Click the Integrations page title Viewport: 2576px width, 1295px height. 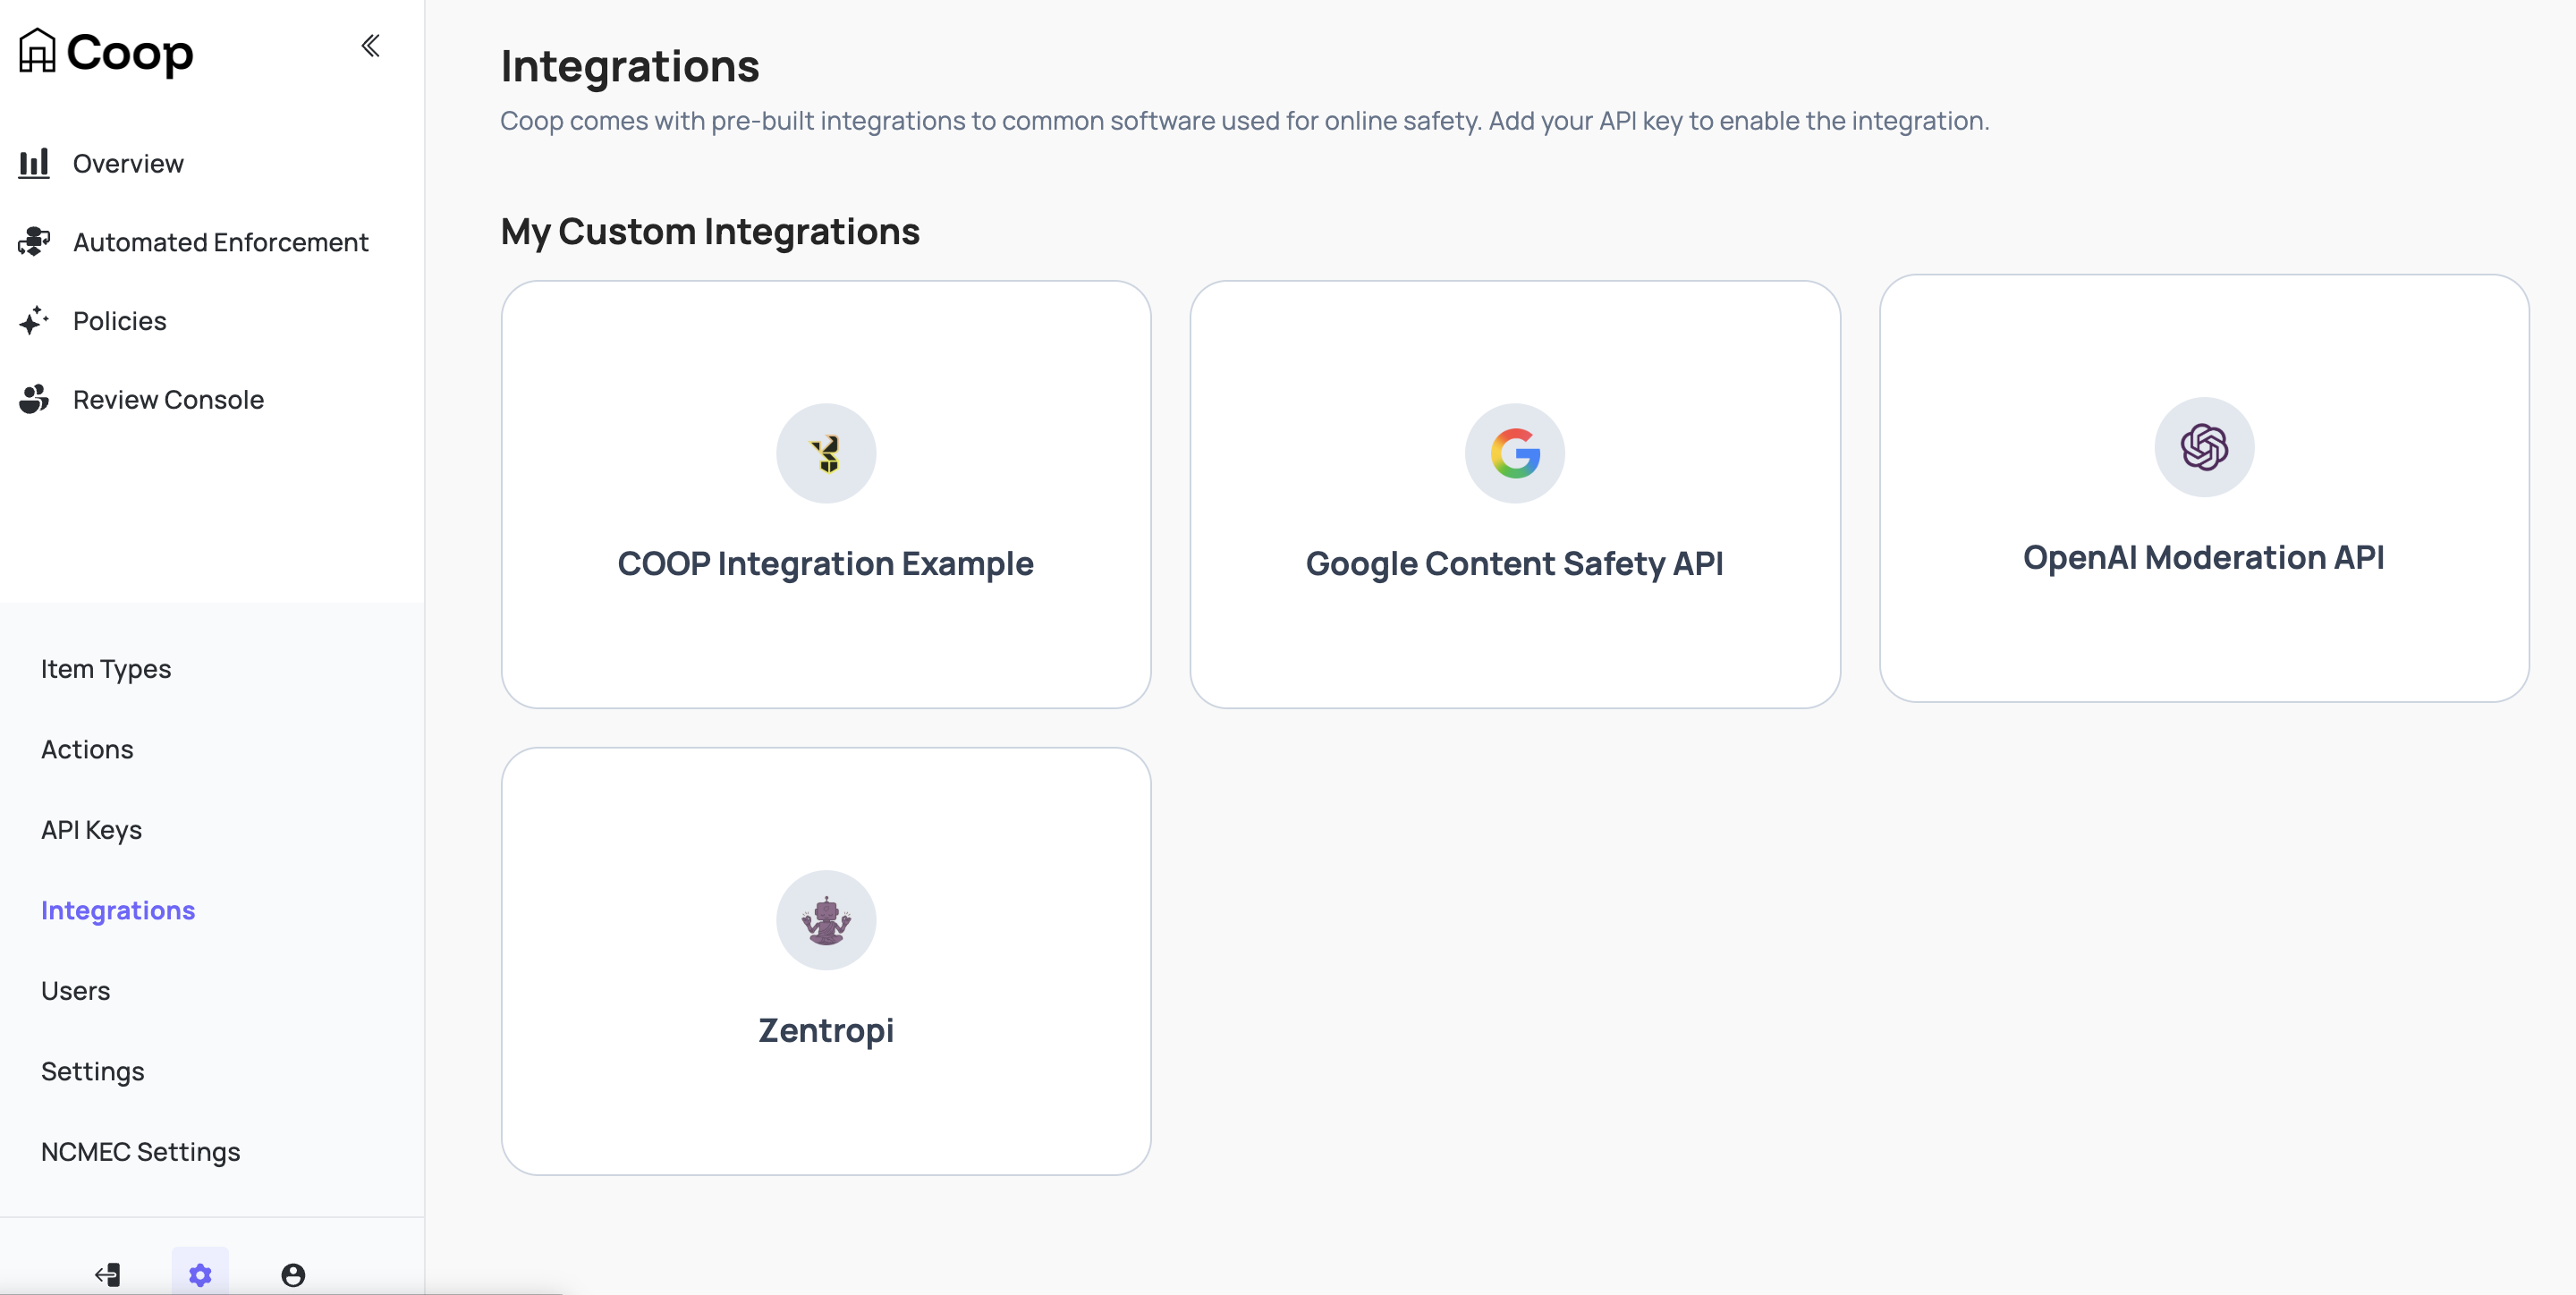click(630, 66)
